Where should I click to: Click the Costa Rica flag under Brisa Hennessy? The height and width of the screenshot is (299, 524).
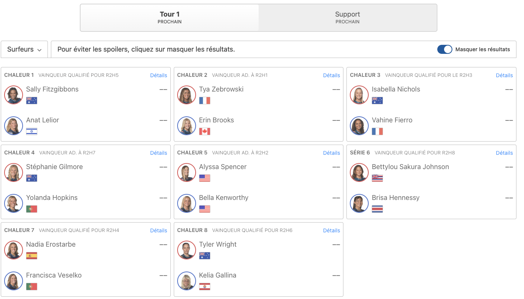[x=377, y=209]
